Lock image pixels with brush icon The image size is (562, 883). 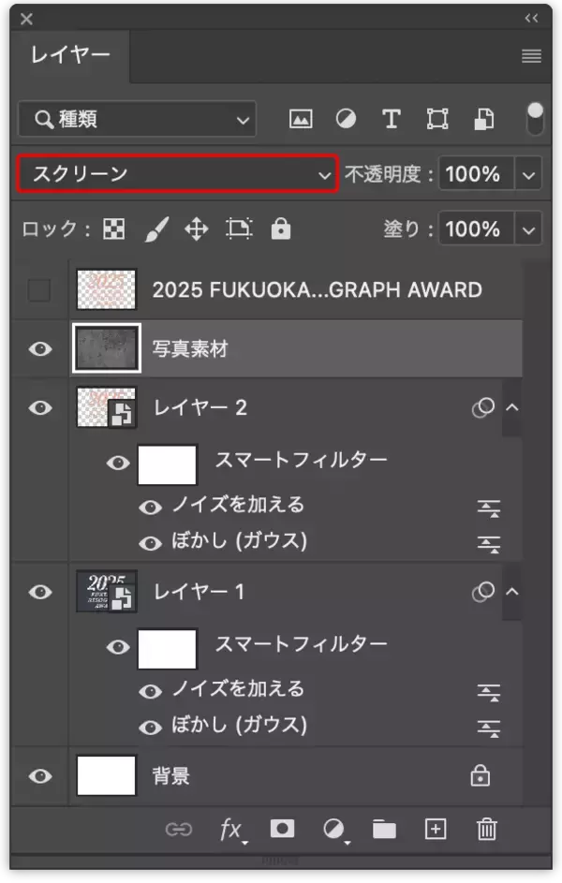point(157,229)
